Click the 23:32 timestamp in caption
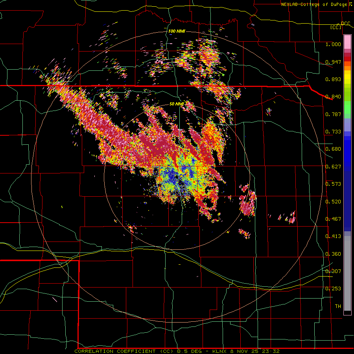 (271, 351)
